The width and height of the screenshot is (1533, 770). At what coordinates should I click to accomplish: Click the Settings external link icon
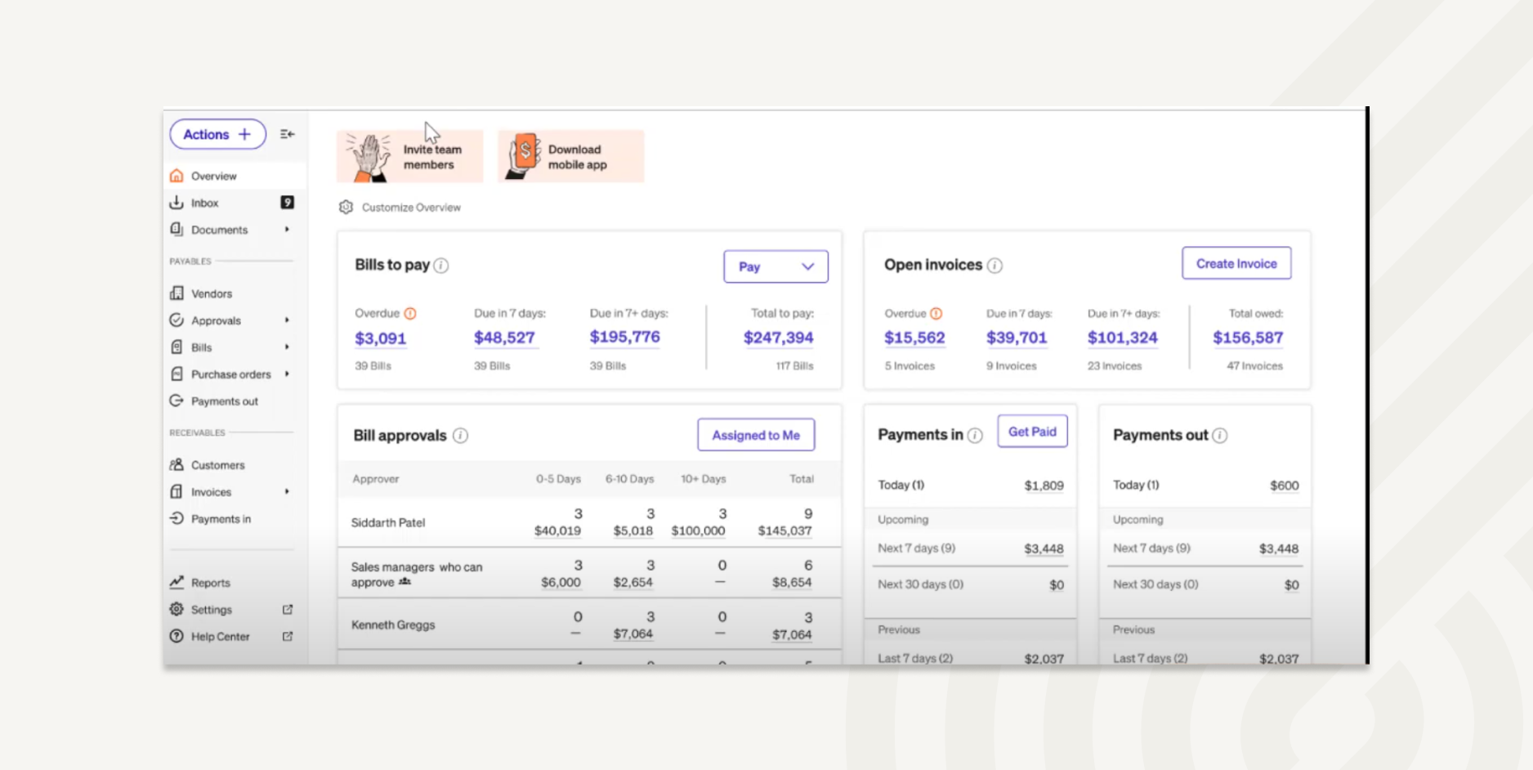click(288, 609)
